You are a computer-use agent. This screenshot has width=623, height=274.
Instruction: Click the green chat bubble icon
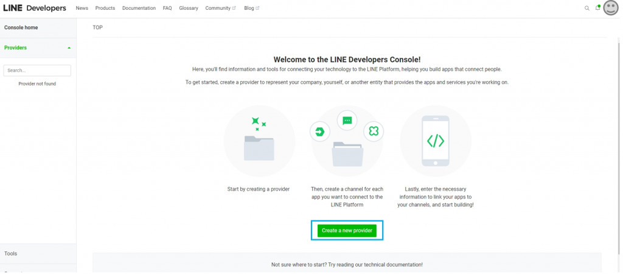[347, 121]
